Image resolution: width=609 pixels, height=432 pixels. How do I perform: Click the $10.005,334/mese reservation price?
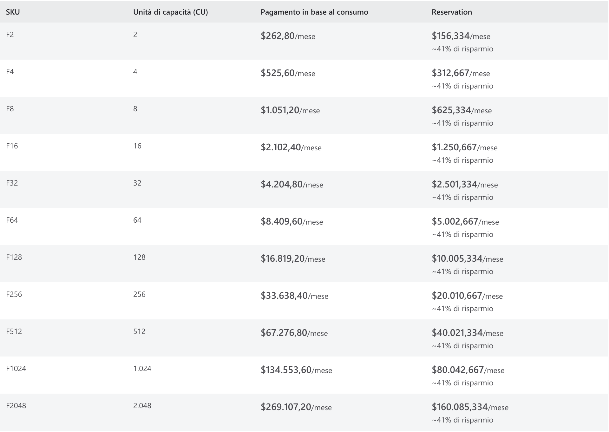[x=467, y=259]
